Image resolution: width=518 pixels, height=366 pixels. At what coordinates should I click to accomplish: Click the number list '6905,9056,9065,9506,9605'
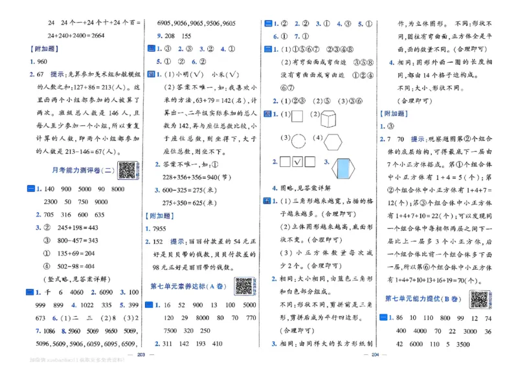[196, 23]
